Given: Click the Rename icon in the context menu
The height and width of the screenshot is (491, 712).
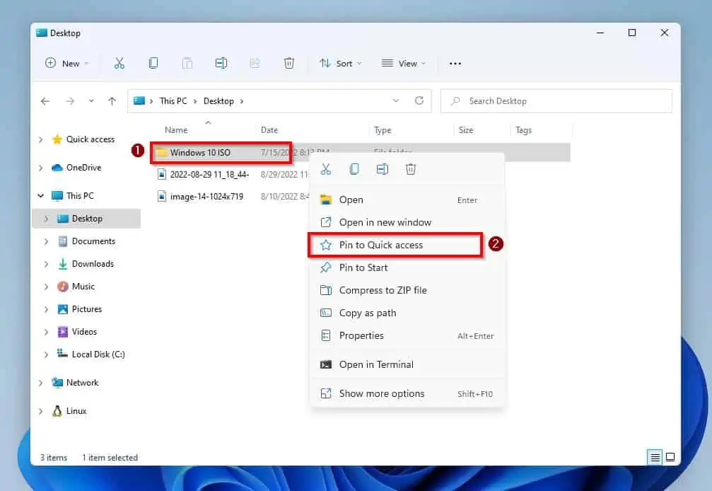Looking at the screenshot, I should tap(383, 169).
